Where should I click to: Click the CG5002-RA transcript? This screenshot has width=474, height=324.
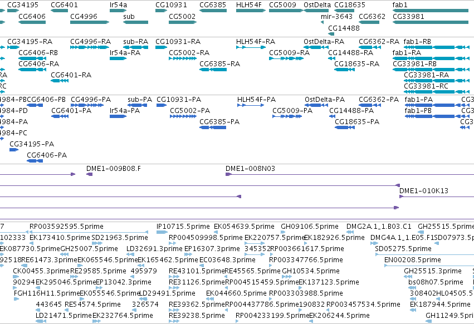point(183,58)
